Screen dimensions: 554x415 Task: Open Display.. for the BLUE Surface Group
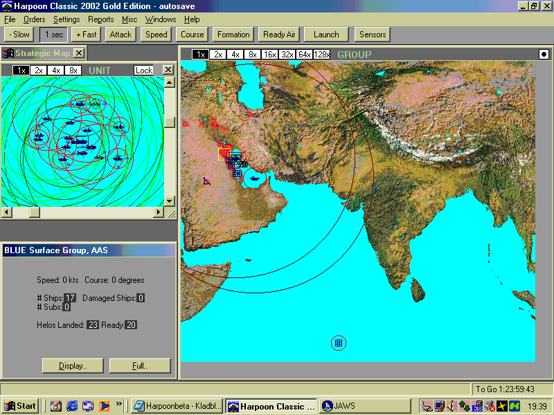pyautogui.click(x=73, y=366)
